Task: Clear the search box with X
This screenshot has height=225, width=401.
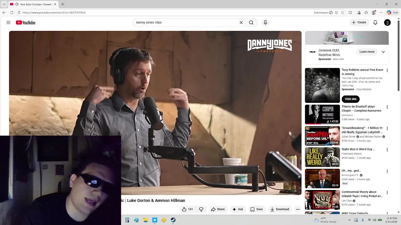Action: [x=241, y=22]
